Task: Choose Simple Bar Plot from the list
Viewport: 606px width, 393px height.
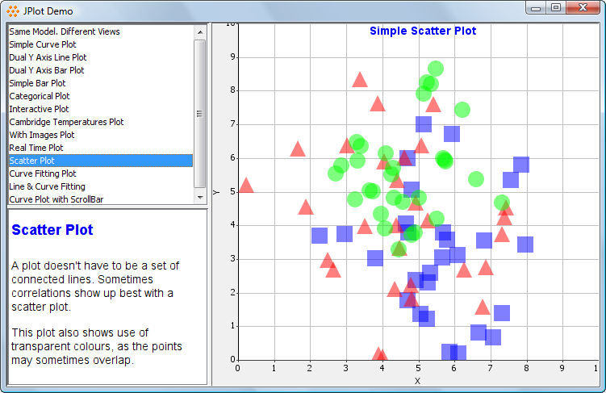Action: 101,83
